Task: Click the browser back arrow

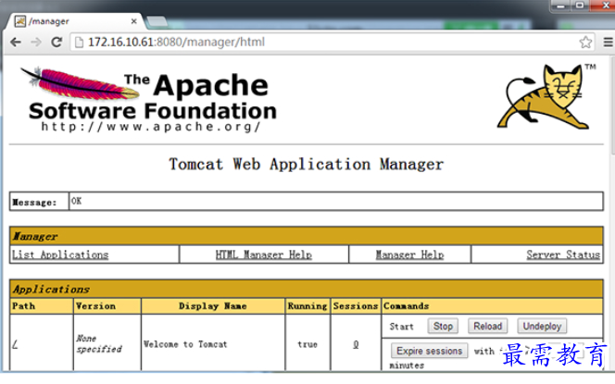Action: 16,42
